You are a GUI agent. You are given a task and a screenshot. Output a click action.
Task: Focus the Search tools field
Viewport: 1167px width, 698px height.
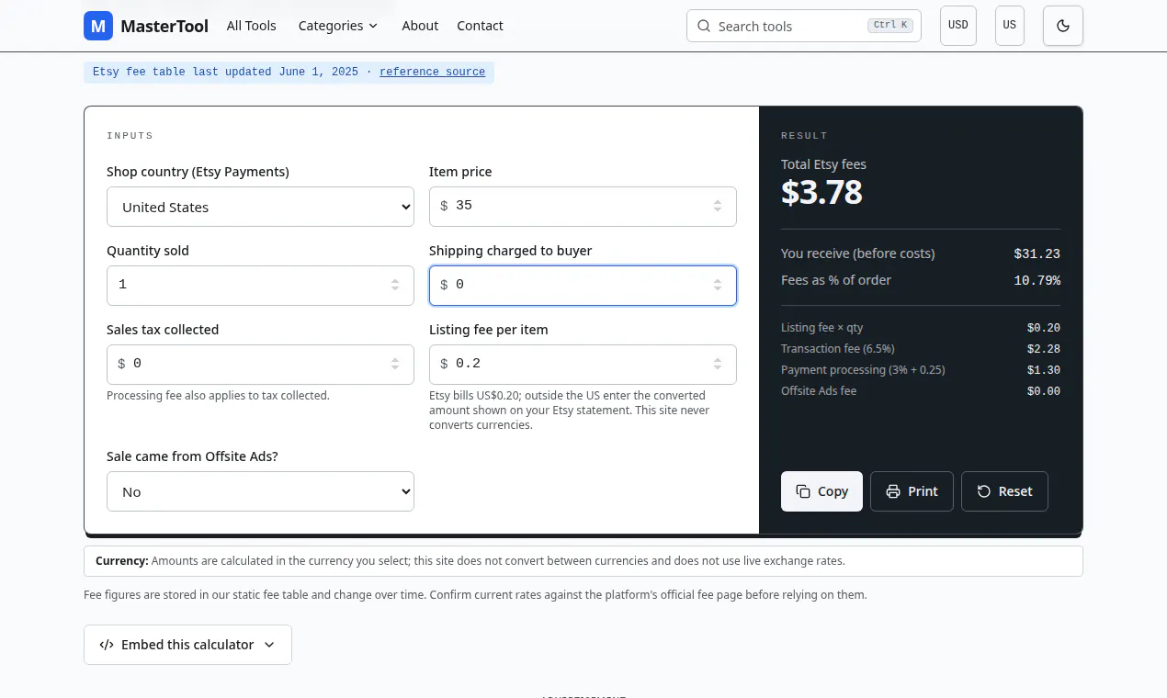804,26
